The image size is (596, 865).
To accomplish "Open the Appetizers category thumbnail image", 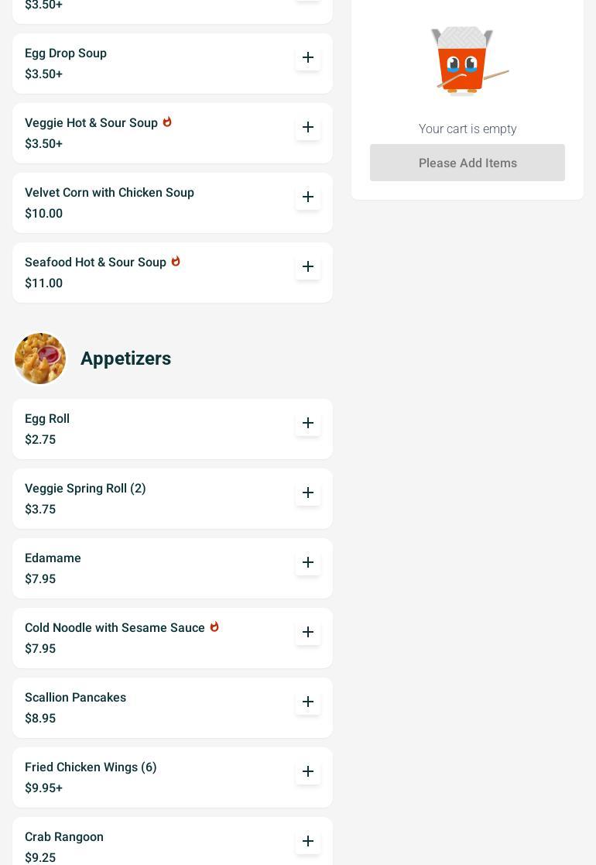I will (x=40, y=359).
